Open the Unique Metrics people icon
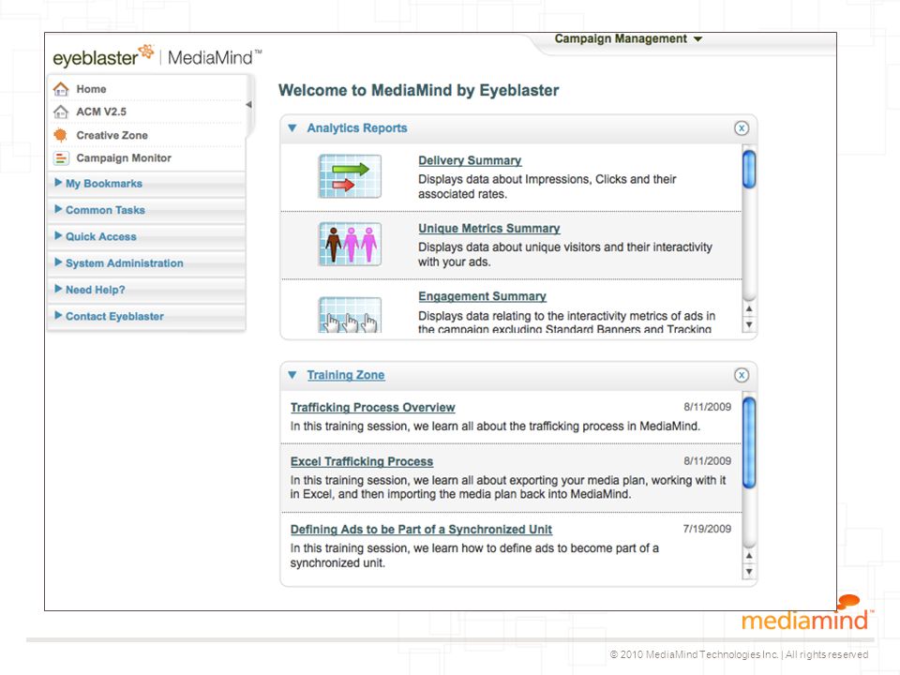This screenshot has height=675, width=900. [350, 244]
